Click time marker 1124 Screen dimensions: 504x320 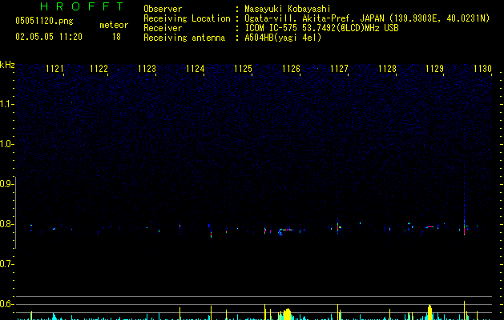point(195,69)
